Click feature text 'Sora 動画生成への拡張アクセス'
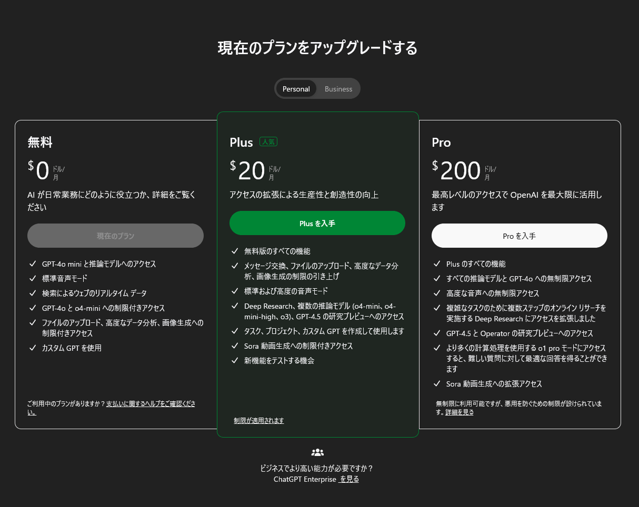The image size is (639, 507). click(494, 384)
